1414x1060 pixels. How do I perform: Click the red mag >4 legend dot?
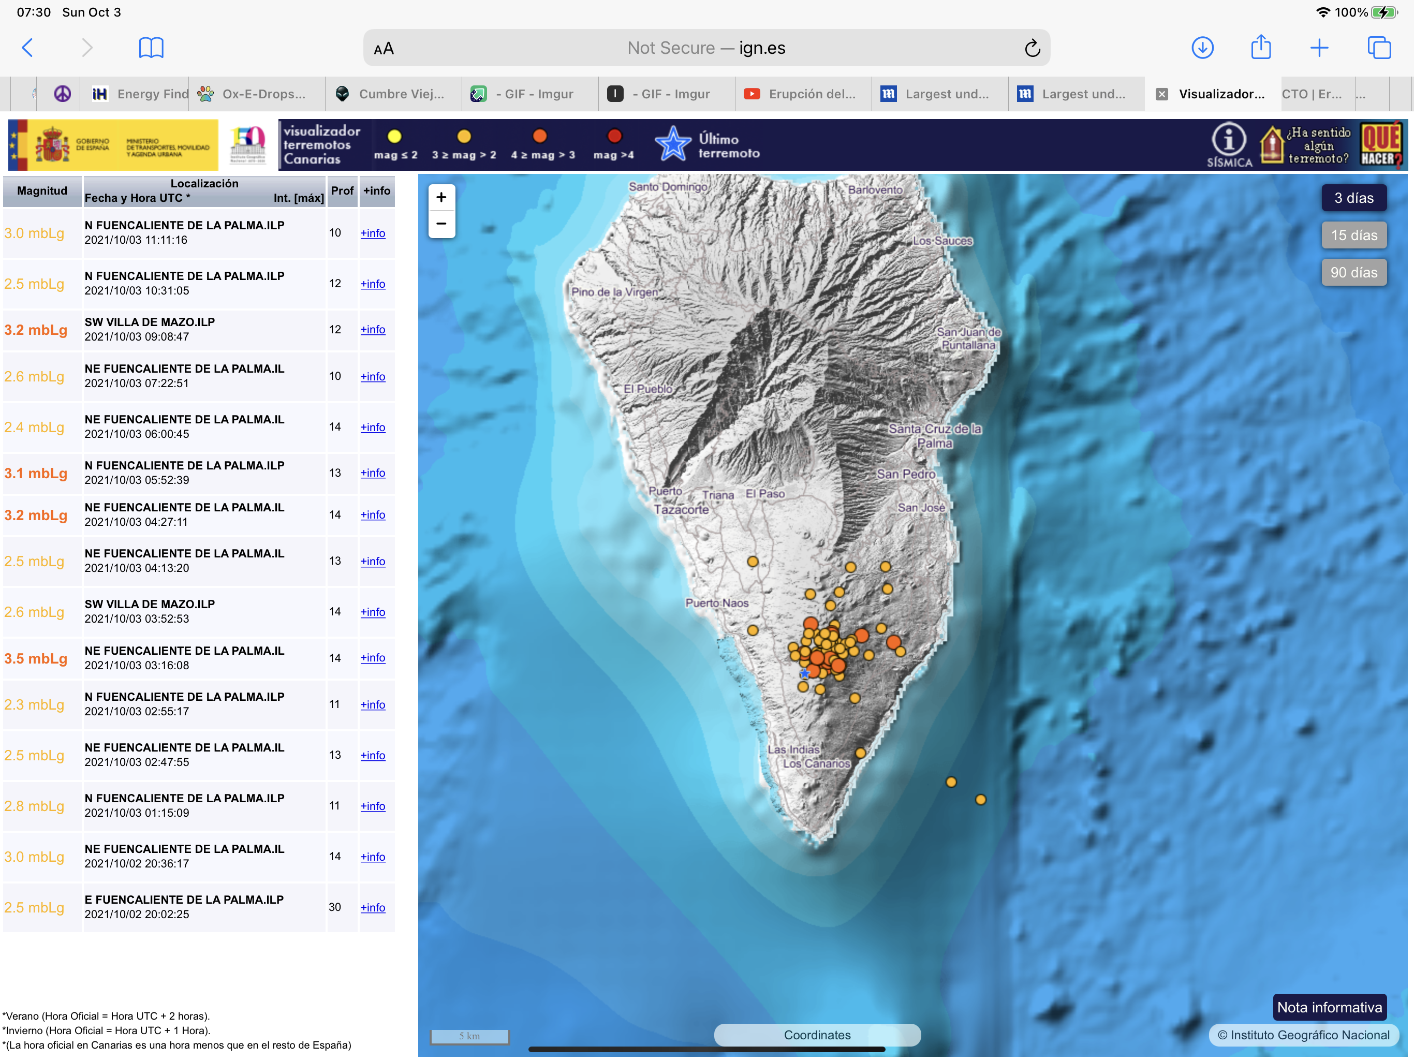614,136
